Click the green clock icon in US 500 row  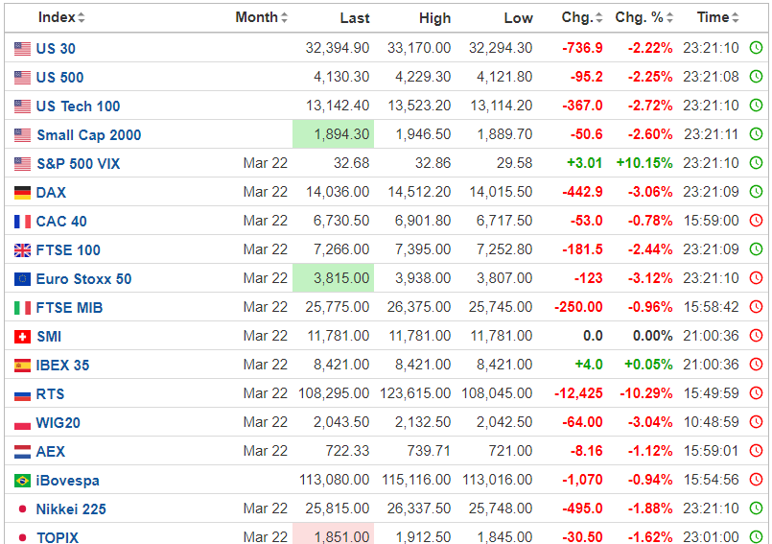coord(756,77)
